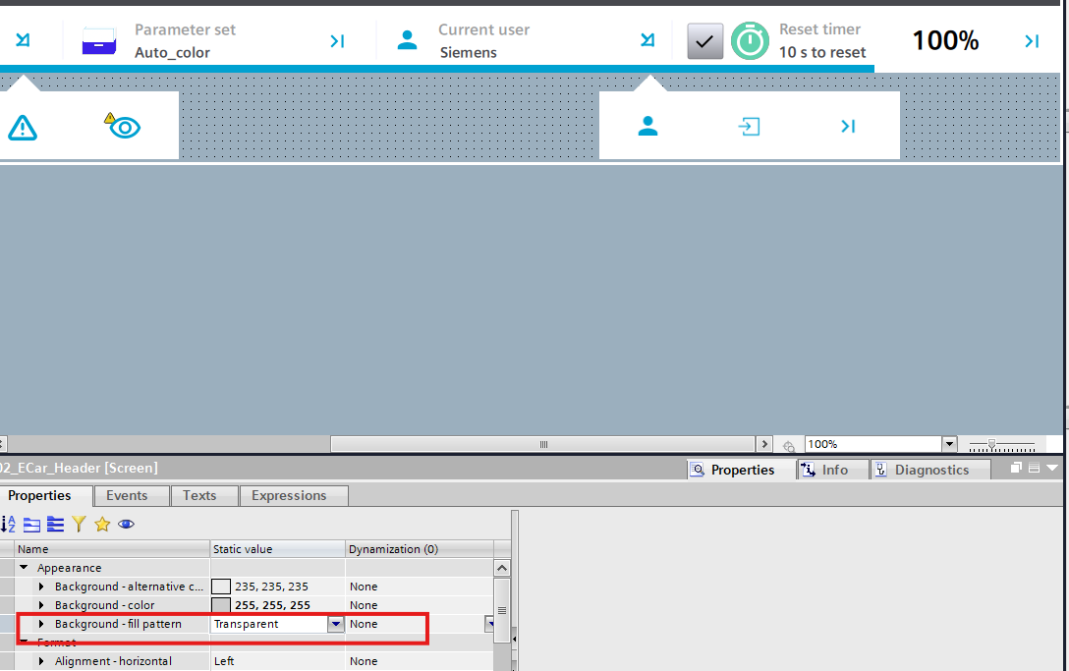Click the skip arrow icon right of Auto_color
The height and width of the screenshot is (671, 1069).
coord(337,41)
